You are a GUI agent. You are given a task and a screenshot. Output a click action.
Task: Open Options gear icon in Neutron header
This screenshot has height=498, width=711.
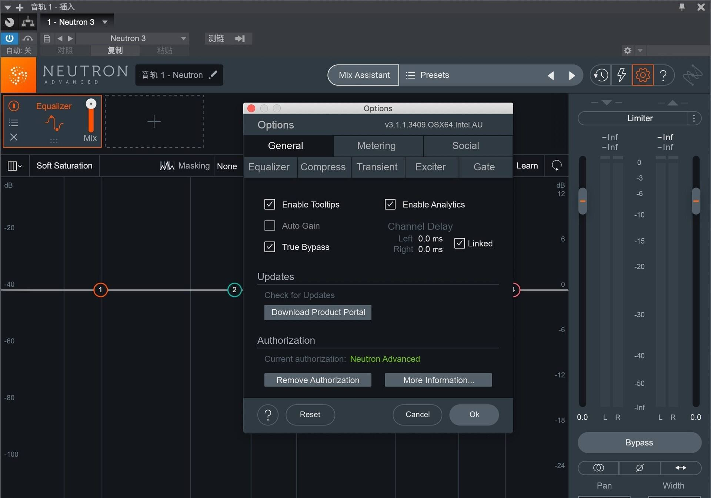pos(642,75)
